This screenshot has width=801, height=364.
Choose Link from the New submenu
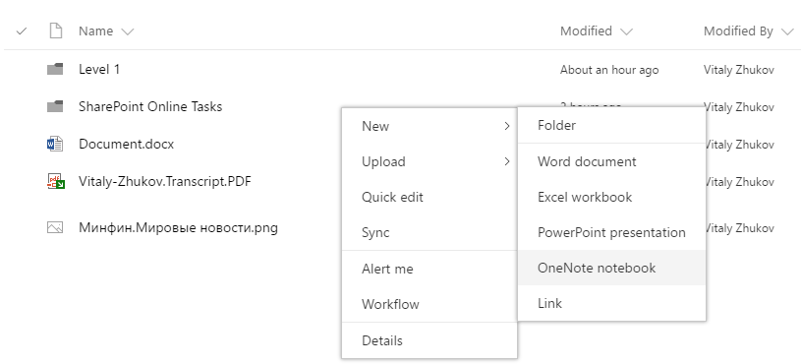point(611,303)
